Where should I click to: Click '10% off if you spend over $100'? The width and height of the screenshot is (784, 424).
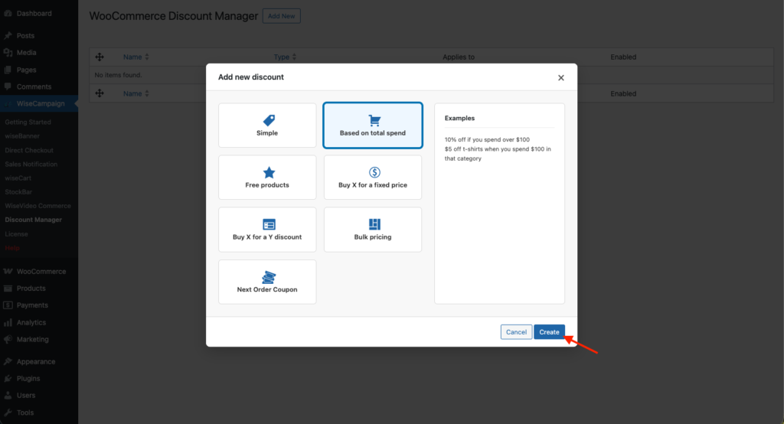487,139
